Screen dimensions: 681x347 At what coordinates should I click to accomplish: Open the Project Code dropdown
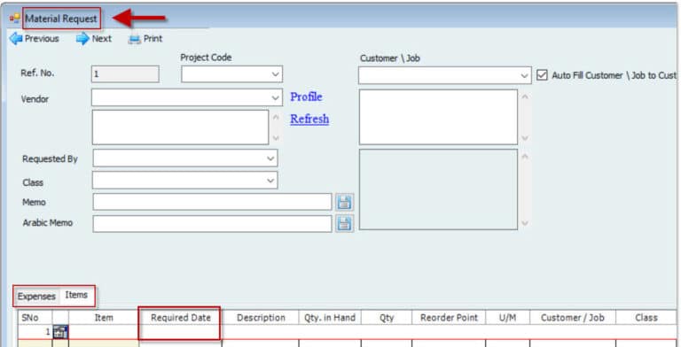pos(276,74)
